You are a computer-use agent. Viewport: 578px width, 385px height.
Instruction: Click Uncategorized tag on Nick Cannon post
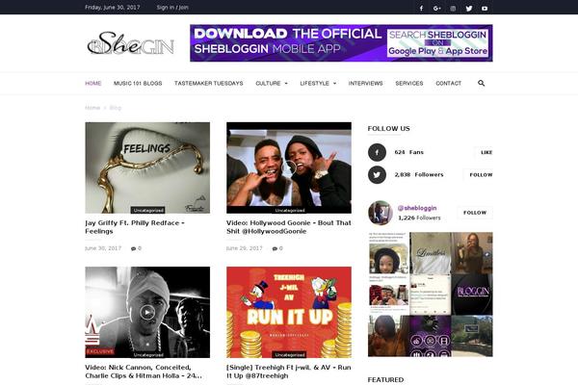point(148,354)
